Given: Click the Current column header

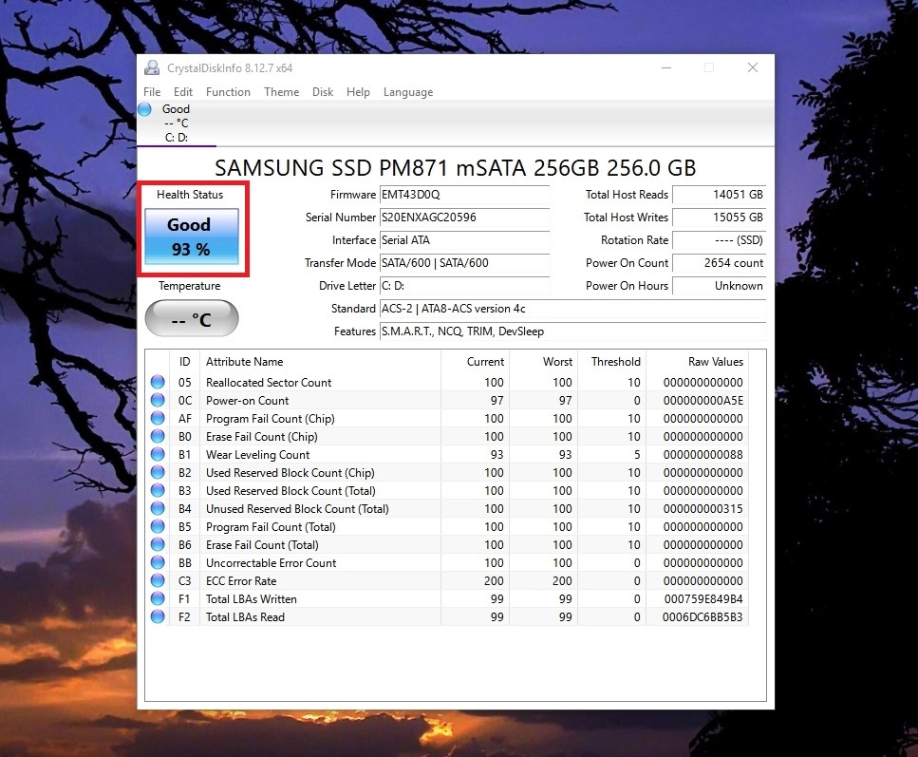Looking at the screenshot, I should click(475, 362).
